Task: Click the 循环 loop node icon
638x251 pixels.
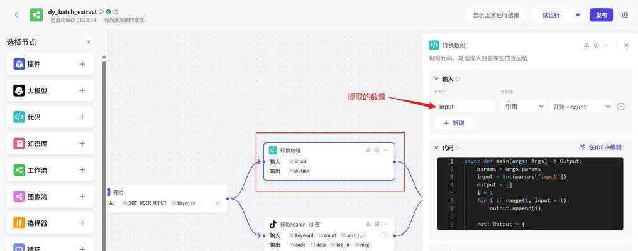Action: (19, 247)
